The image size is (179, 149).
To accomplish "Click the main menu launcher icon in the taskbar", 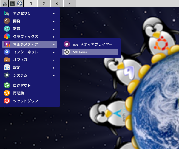I will [x=5, y=4].
